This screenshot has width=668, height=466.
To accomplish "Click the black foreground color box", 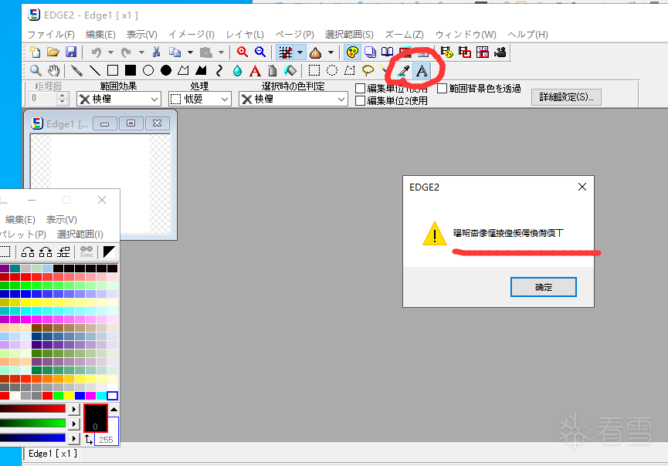I will pyautogui.click(x=96, y=418).
